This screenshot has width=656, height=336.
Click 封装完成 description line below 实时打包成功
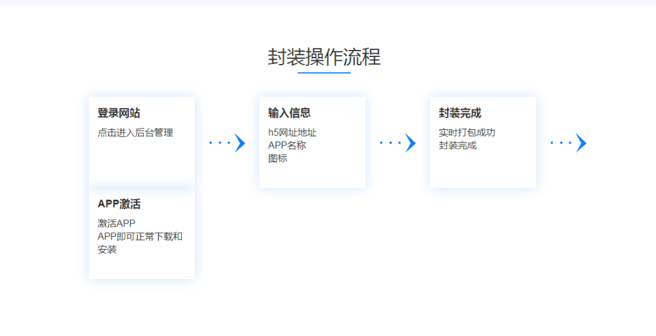tap(457, 145)
